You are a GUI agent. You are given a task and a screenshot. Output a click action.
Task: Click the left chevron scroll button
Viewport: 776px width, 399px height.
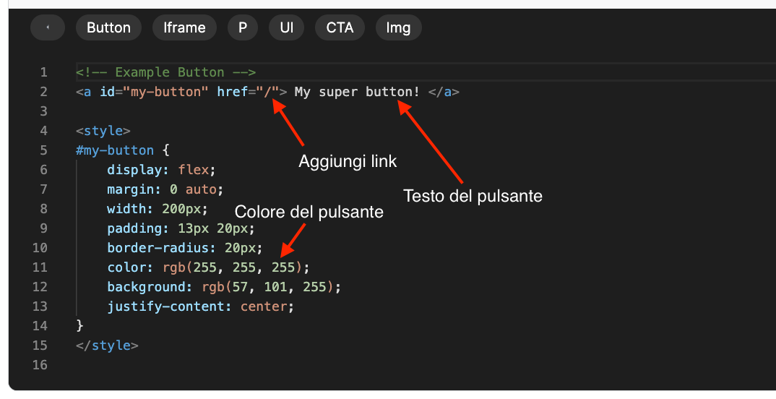[47, 27]
